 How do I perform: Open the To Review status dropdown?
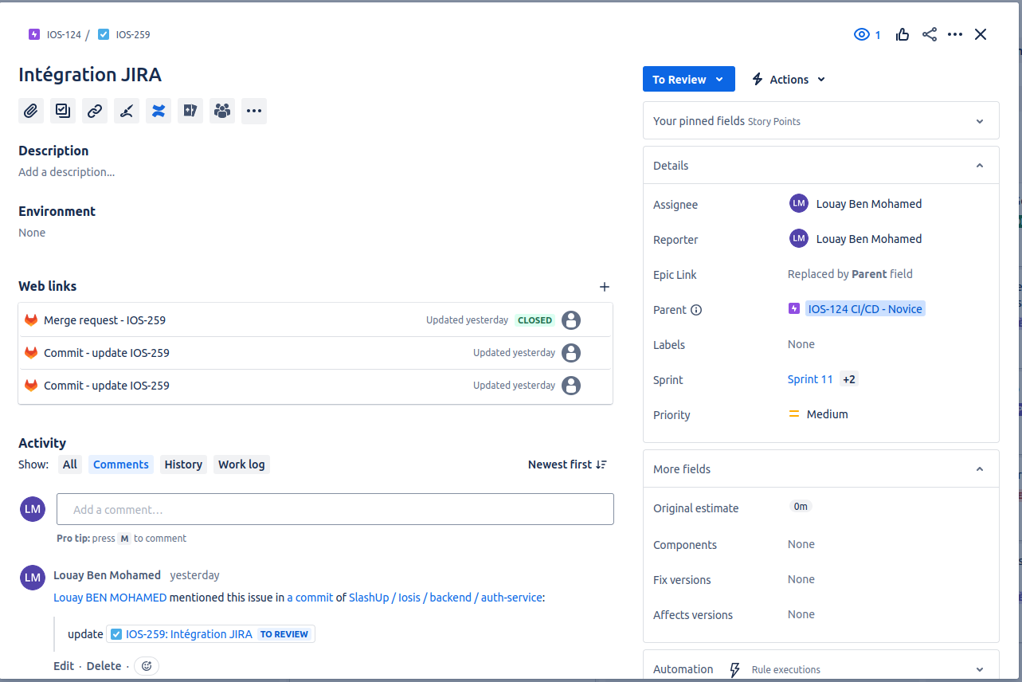pyautogui.click(x=688, y=79)
